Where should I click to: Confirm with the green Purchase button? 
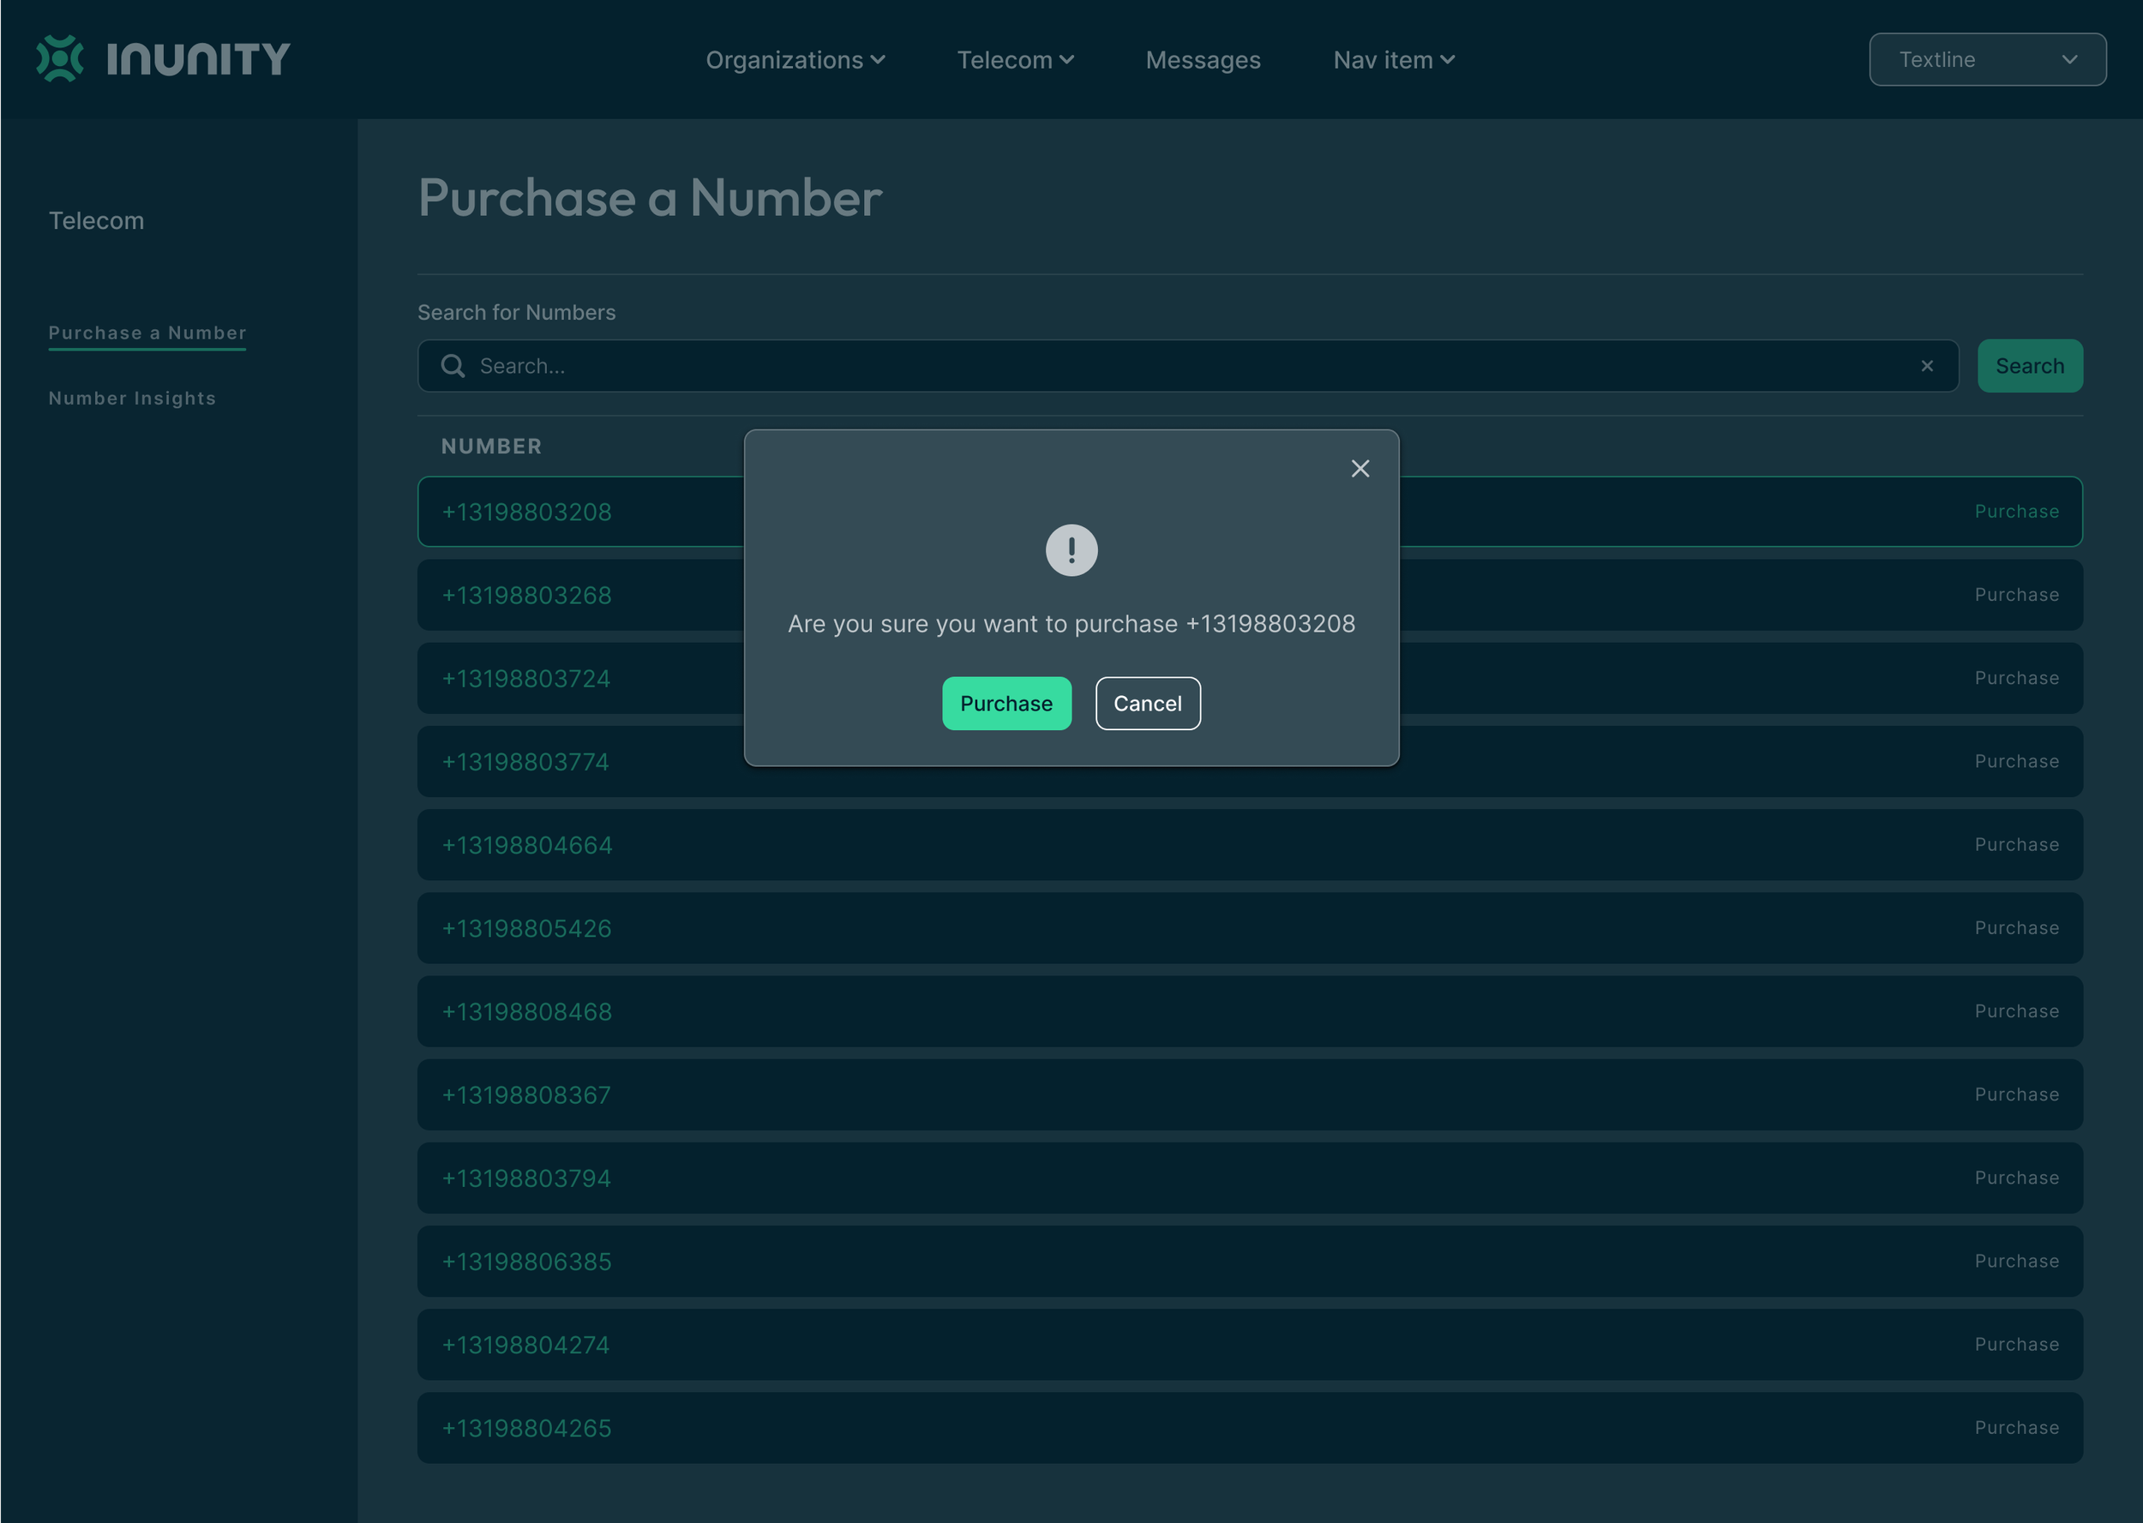tap(1005, 704)
